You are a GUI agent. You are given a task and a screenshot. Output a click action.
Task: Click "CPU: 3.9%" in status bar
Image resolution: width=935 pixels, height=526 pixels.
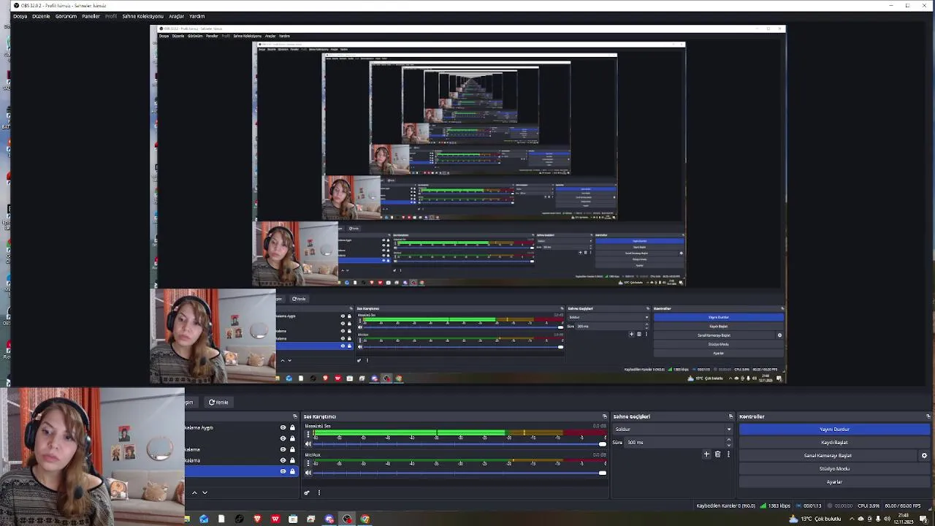pyautogui.click(x=869, y=506)
